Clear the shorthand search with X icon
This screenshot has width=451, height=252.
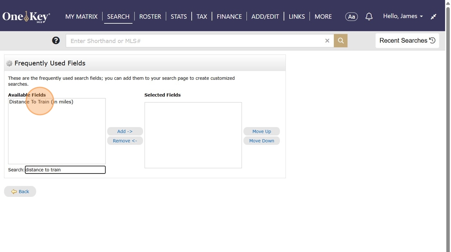click(327, 41)
